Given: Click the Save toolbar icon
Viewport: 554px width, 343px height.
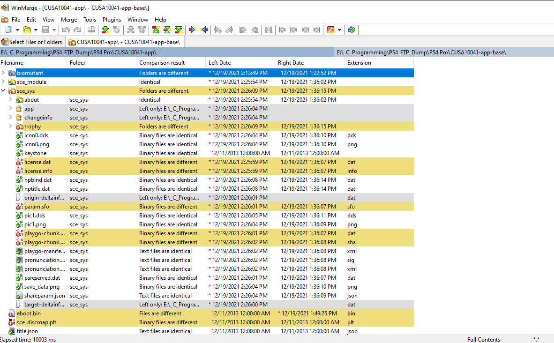Looking at the screenshot, I should 45,30.
